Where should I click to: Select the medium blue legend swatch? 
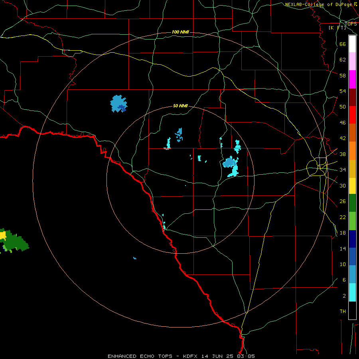(x=352, y=256)
